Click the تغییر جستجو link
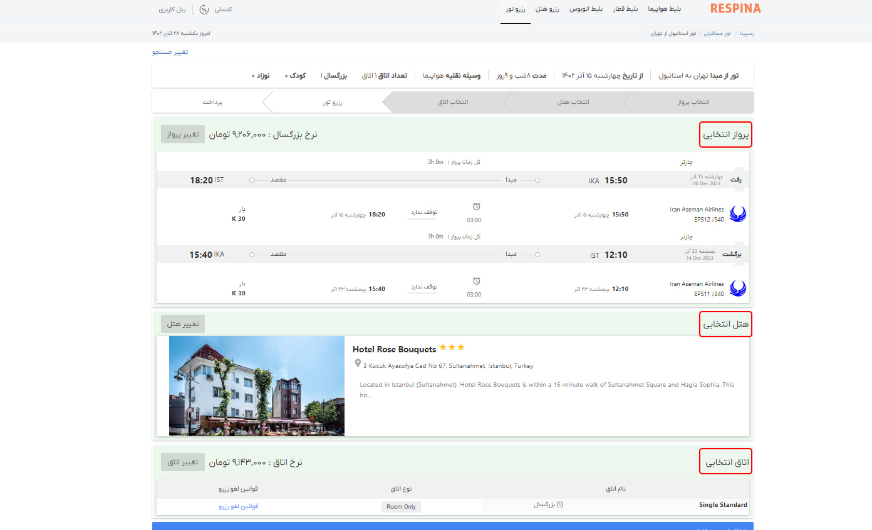The height and width of the screenshot is (530, 872). click(x=170, y=52)
